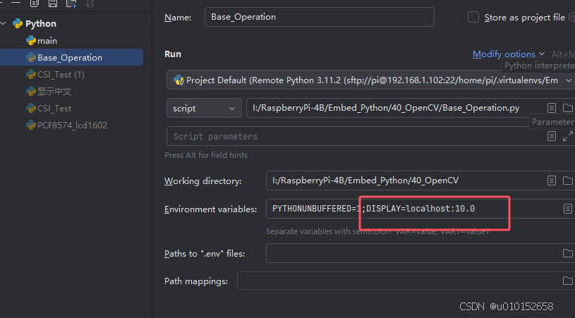Select the Base_Operation configuration
The image size is (575, 318).
point(71,58)
